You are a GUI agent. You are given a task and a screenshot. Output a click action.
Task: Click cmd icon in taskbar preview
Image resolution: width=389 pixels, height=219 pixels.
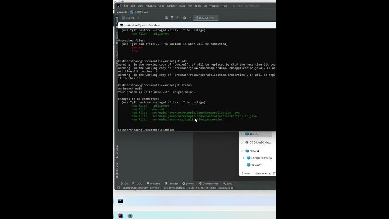(x=120, y=201)
